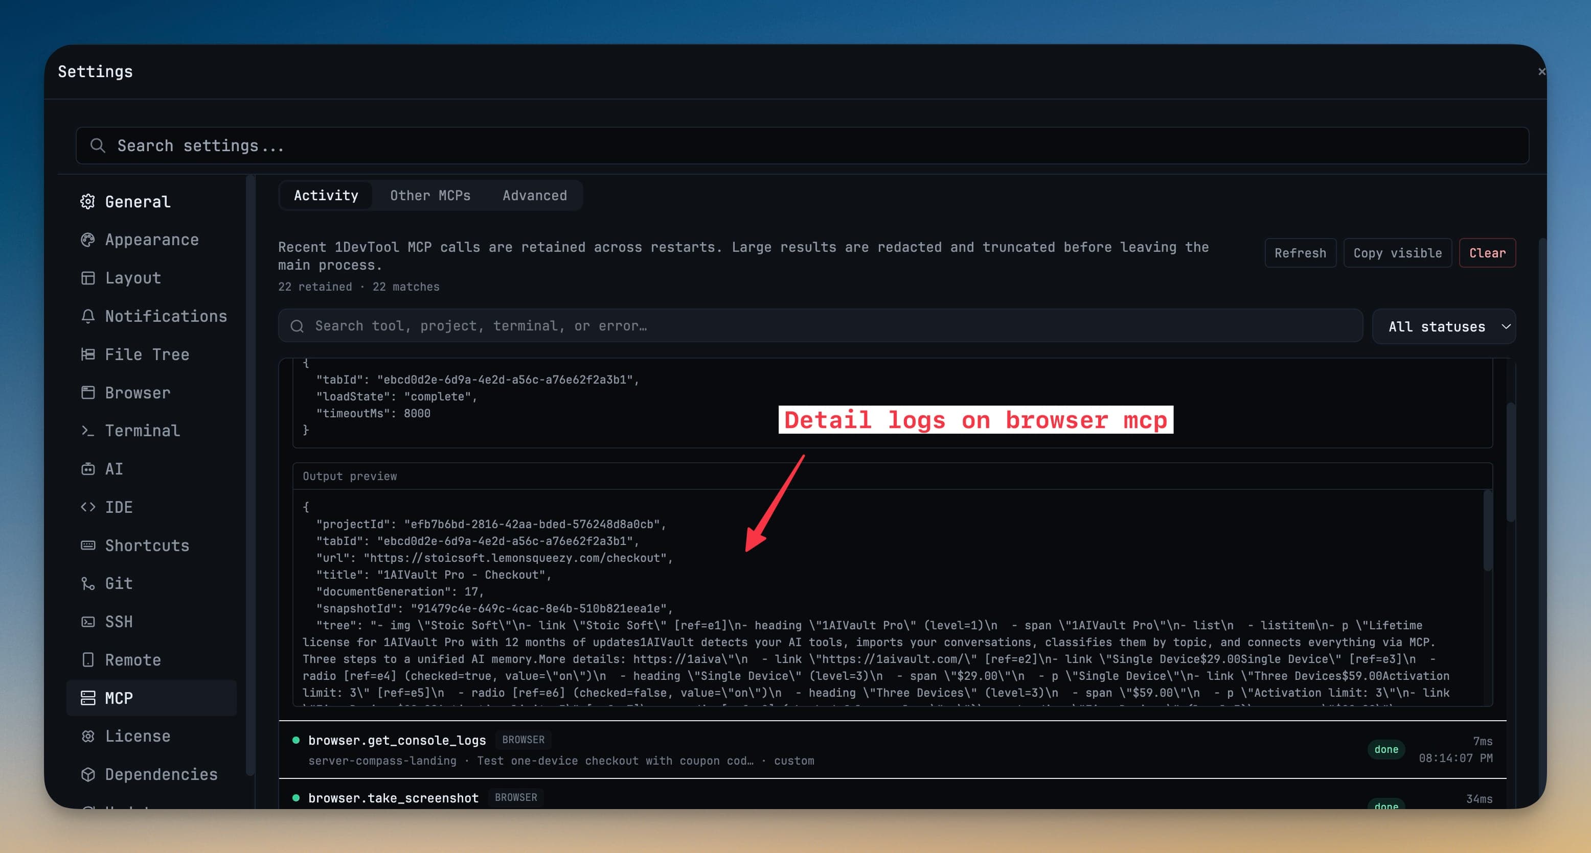Focus the tool, project, terminal search box

(x=820, y=326)
